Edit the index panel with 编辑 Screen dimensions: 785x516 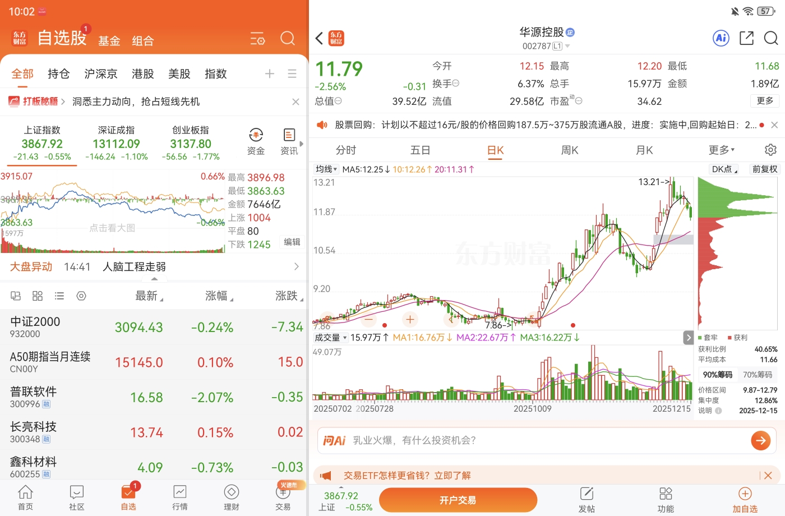tap(292, 242)
